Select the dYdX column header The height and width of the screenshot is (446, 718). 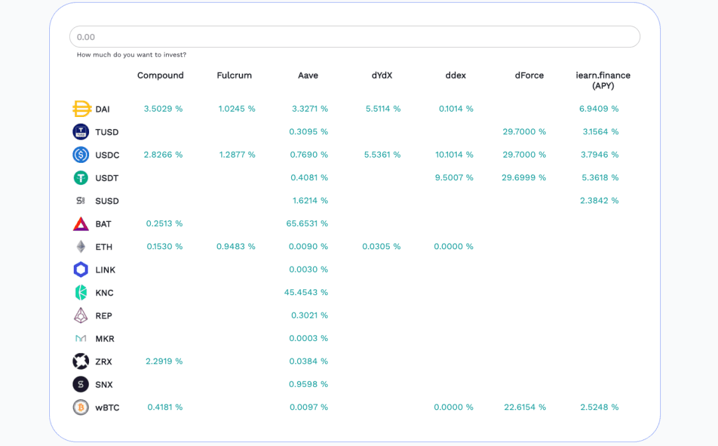click(x=382, y=75)
